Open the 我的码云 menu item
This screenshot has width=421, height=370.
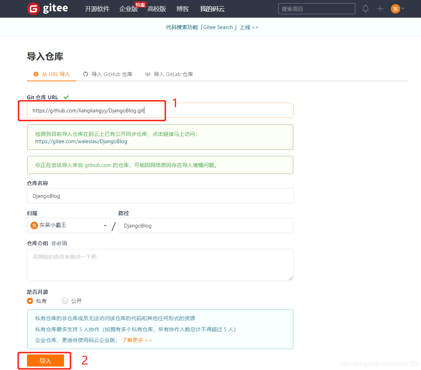tap(212, 9)
